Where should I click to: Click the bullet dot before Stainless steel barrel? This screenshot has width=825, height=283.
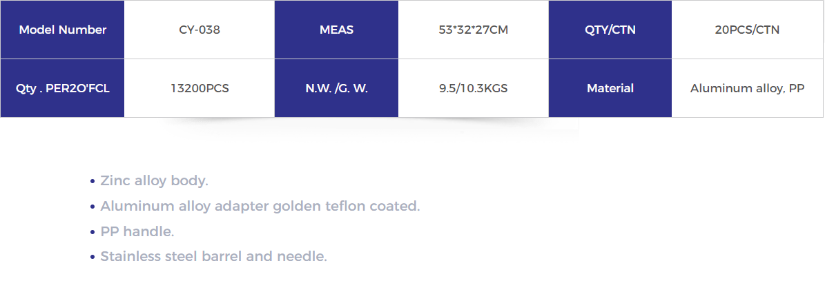pos(93,258)
